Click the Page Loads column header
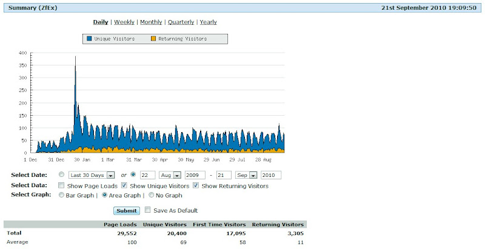The height and width of the screenshot is (249, 485). click(120, 225)
